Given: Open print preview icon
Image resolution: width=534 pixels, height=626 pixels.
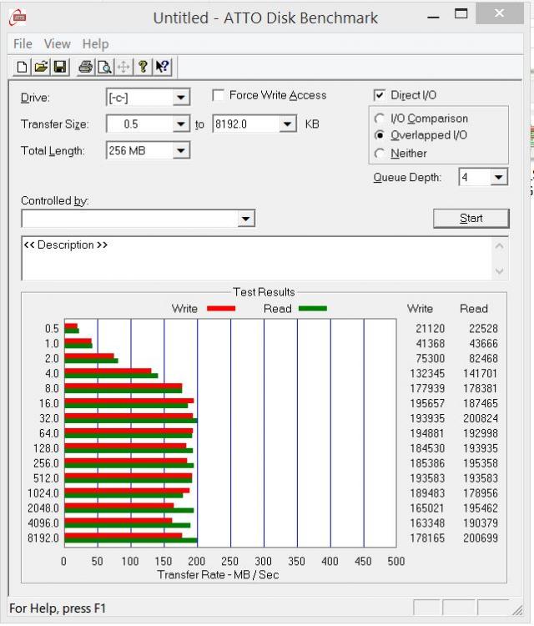Looking at the screenshot, I should [104, 67].
